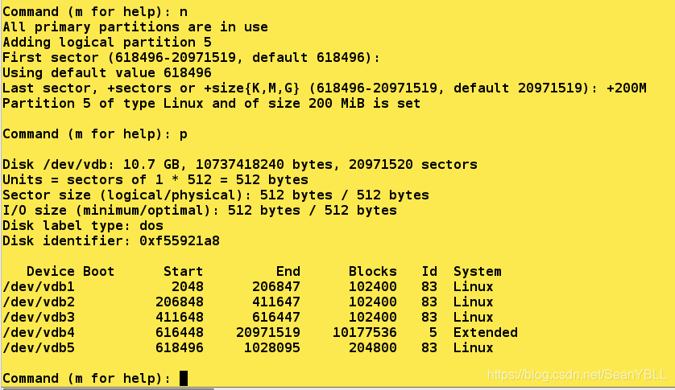Screen dimensions: 675x390
Task: Click the terminal cursor block at prompt
Action: click(x=184, y=379)
